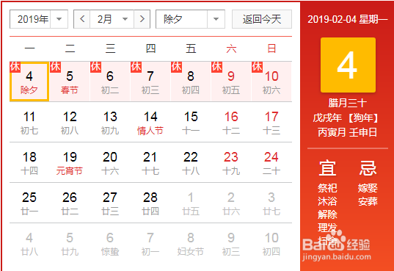The image size is (394, 271).
Task: Select February 11 初七 date
Action: (29, 123)
